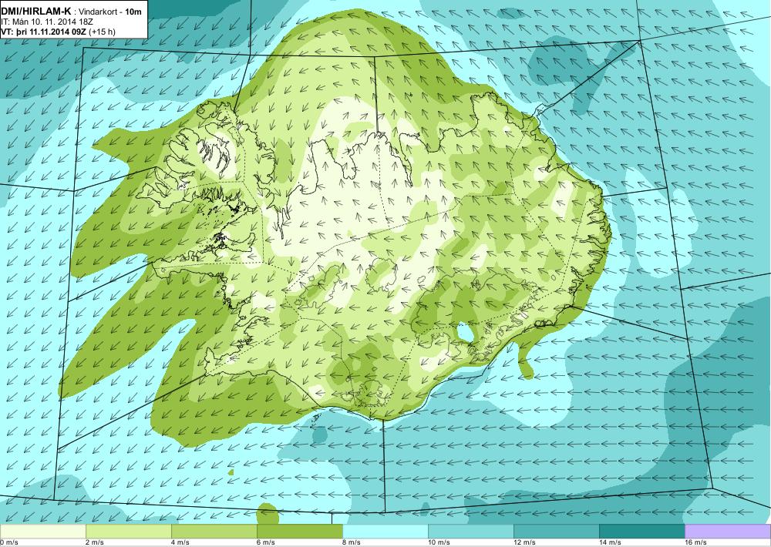This screenshot has width=771, height=547.
Task: Click the "VT: þri 11.11.2014 09Z" valid time
Action: point(44,32)
